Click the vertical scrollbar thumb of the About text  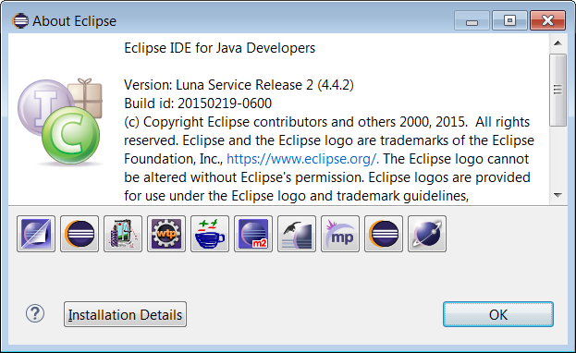pyautogui.click(x=558, y=90)
